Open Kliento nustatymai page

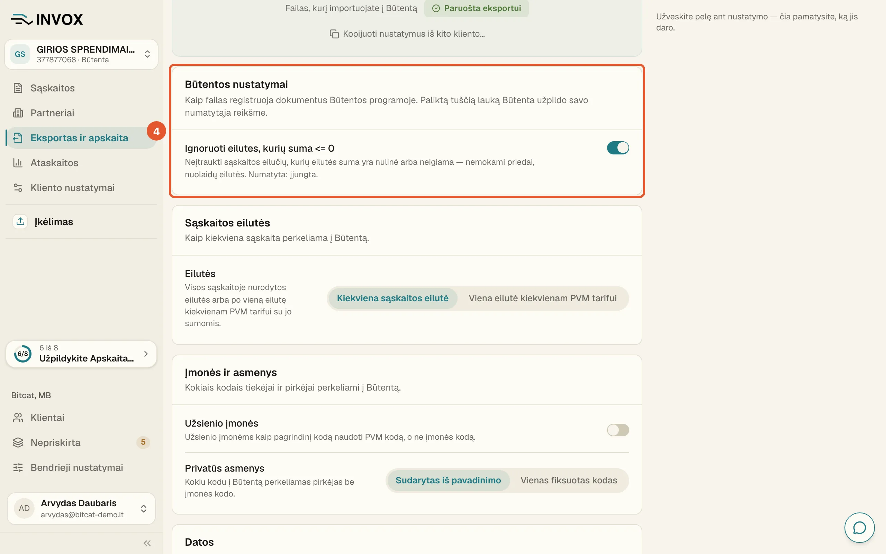pyautogui.click(x=81, y=188)
